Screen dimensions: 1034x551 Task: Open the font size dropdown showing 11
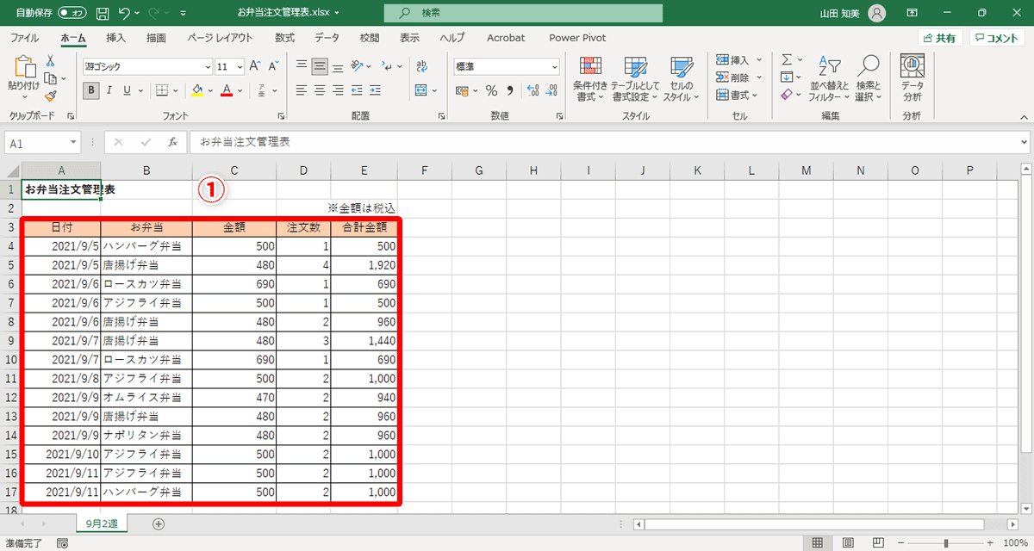coord(238,66)
